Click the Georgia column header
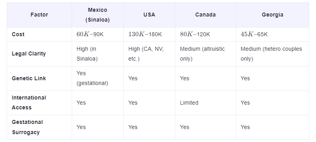The width and height of the screenshot is (316, 142). (x=273, y=15)
